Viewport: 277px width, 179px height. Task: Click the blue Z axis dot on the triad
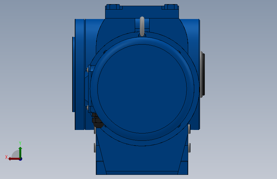pos(21,159)
